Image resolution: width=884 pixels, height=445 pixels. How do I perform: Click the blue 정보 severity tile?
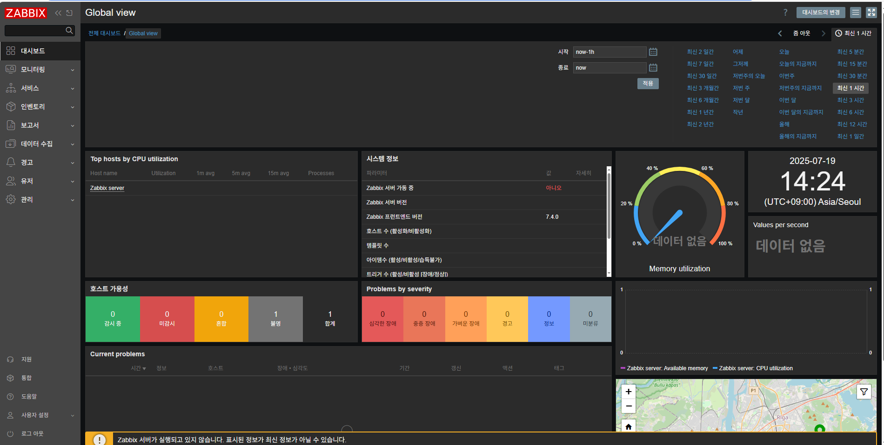tap(549, 319)
